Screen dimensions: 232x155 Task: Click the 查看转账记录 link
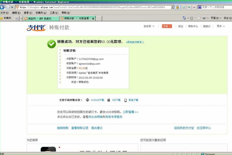pos(80,128)
